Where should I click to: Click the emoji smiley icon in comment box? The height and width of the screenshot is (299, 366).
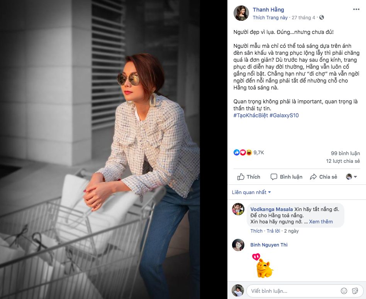click(x=344, y=291)
